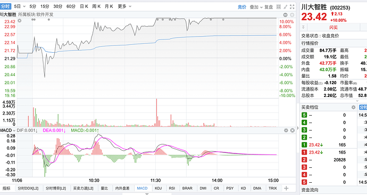Click the 资金流向 section header

click(x=310, y=190)
